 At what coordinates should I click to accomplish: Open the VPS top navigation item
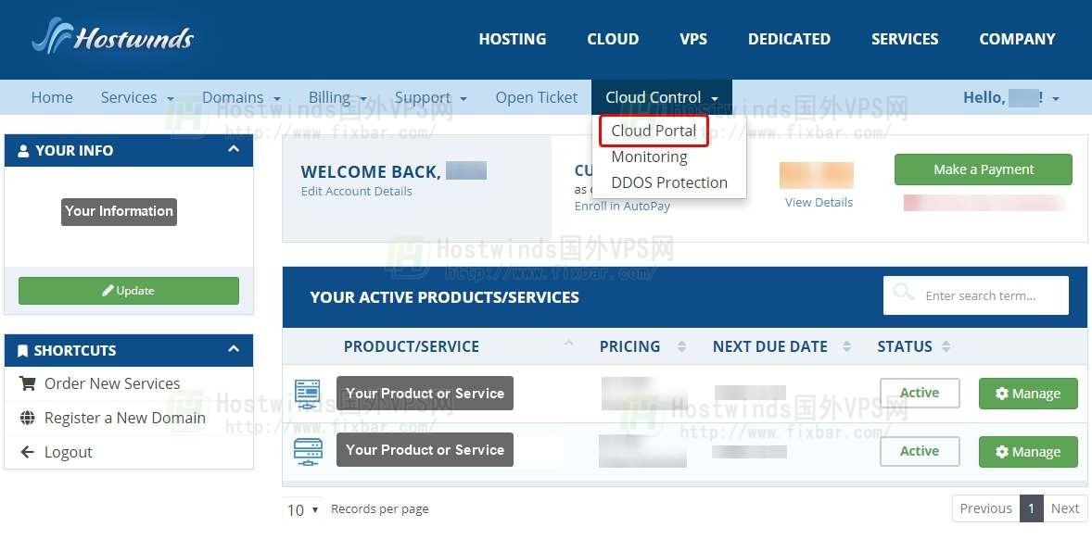(693, 39)
